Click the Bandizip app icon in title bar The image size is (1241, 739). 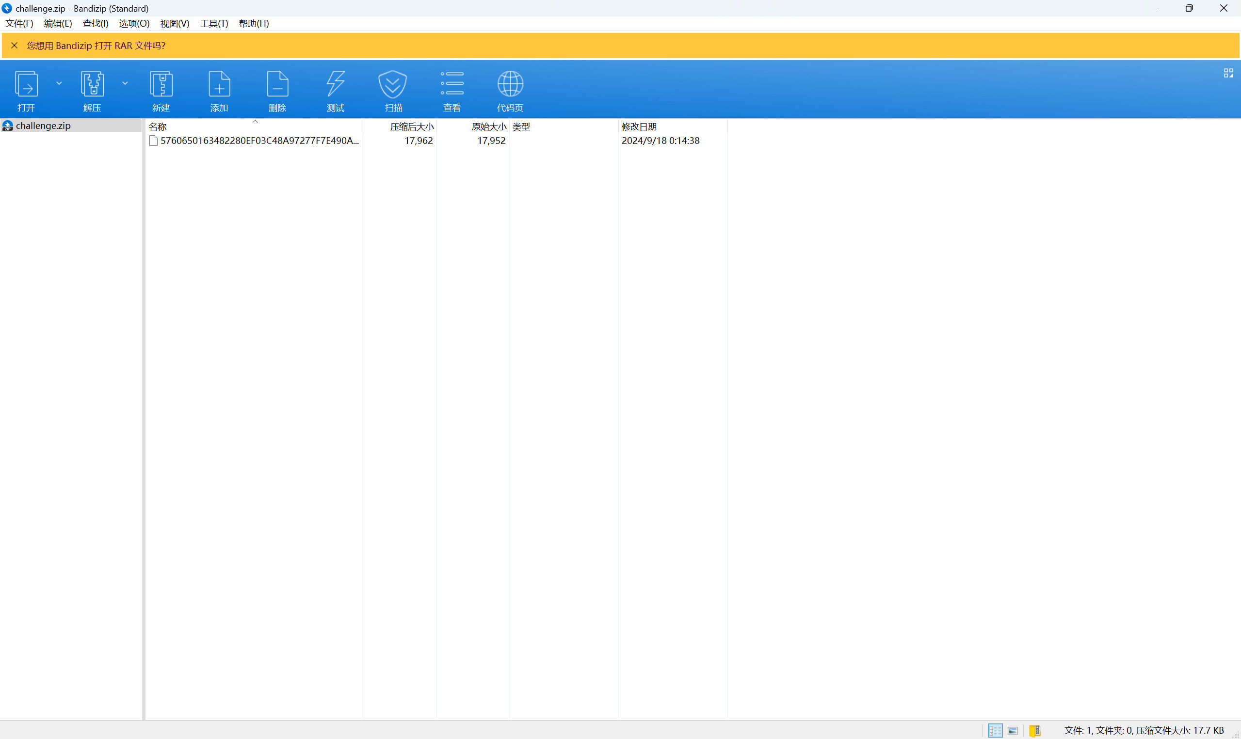pyautogui.click(x=7, y=8)
